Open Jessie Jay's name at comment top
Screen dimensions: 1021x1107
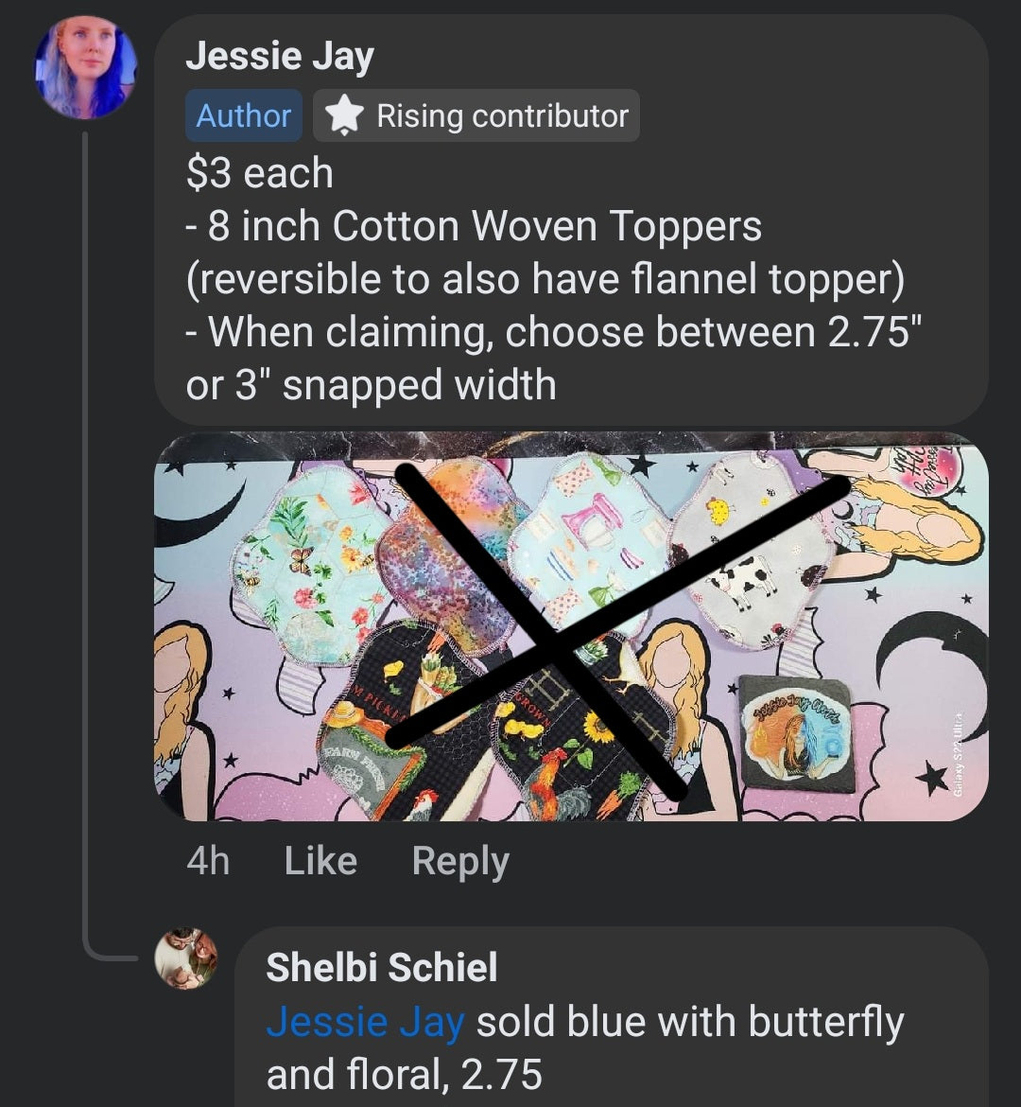tap(280, 57)
